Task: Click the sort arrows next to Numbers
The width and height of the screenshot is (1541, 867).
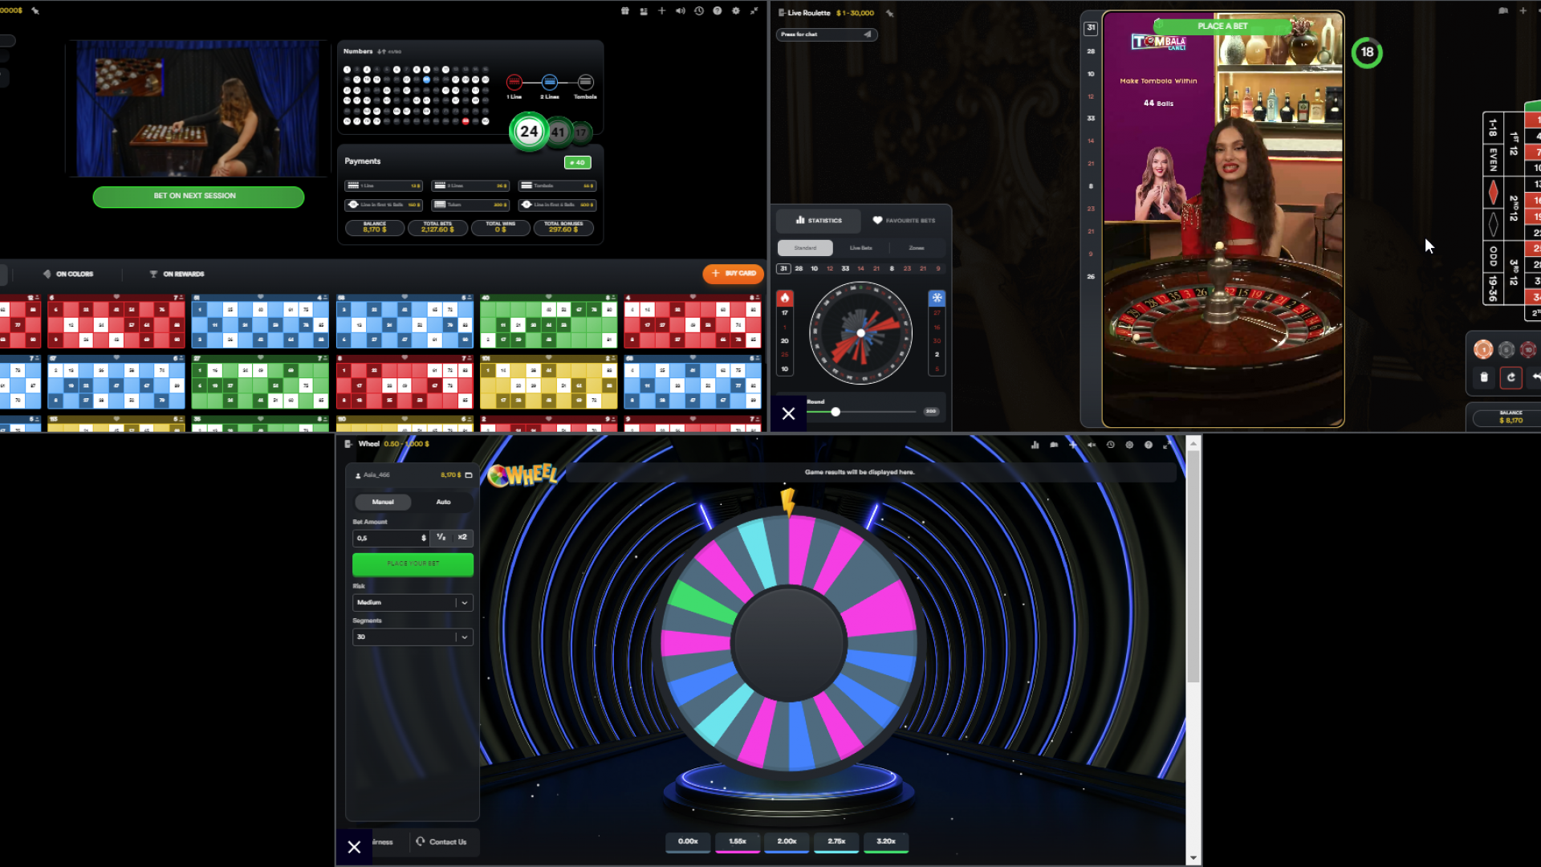Action: click(x=382, y=51)
